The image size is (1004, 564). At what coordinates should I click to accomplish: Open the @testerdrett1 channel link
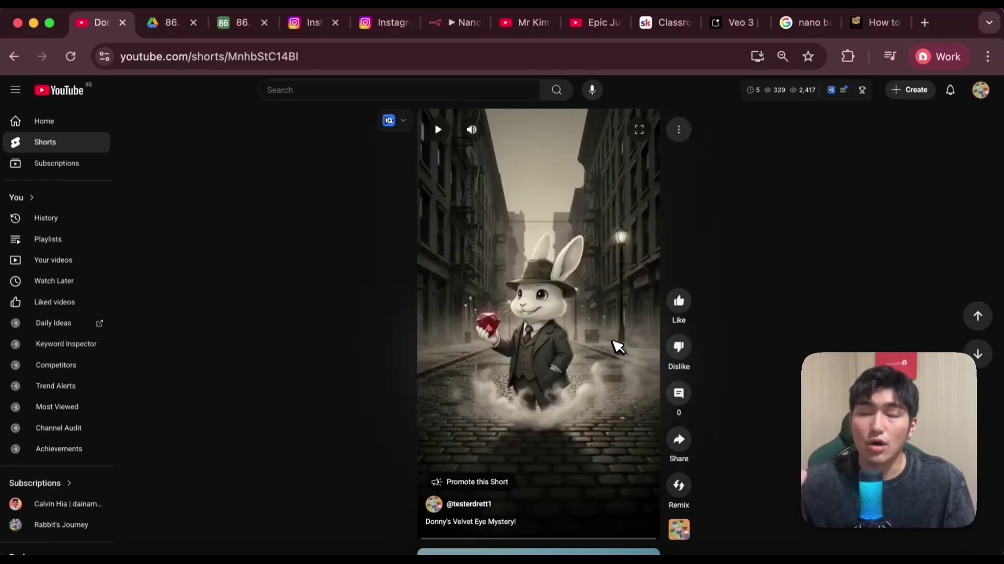pos(469,504)
